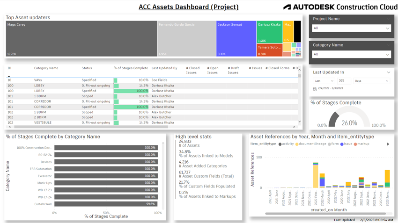Open the Days unit dropdown
The height and width of the screenshot is (223, 398).
pyautogui.click(x=372, y=81)
